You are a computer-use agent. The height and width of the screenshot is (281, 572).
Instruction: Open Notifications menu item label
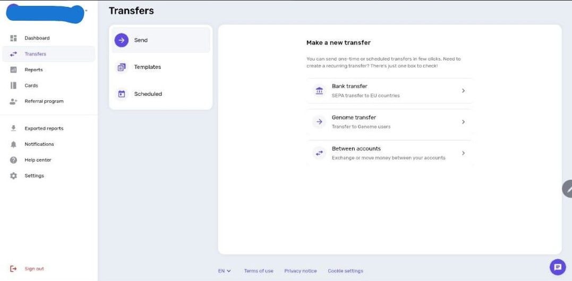pyautogui.click(x=39, y=144)
